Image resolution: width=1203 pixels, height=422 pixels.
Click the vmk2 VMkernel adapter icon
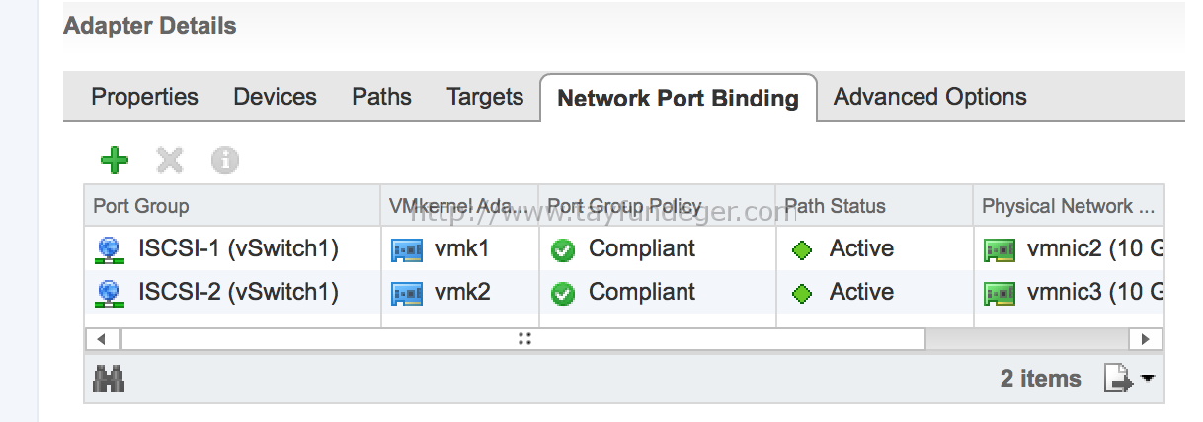[x=407, y=293]
